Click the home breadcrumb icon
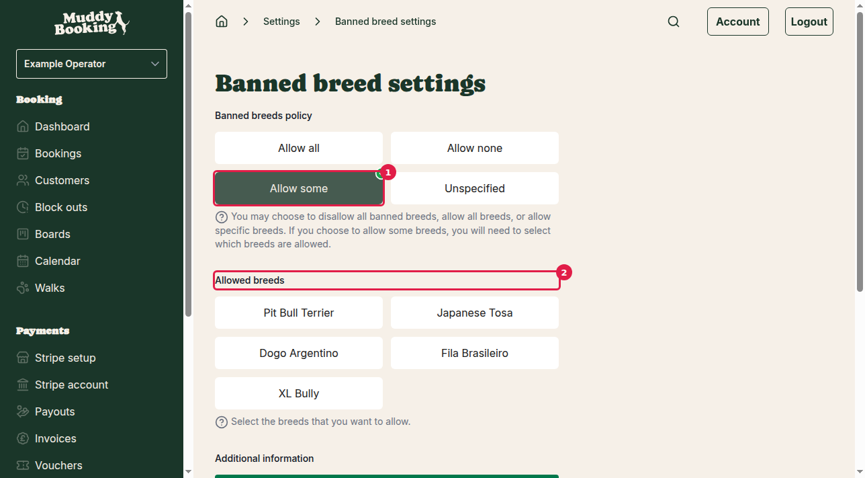The height and width of the screenshot is (478, 865). point(222,21)
